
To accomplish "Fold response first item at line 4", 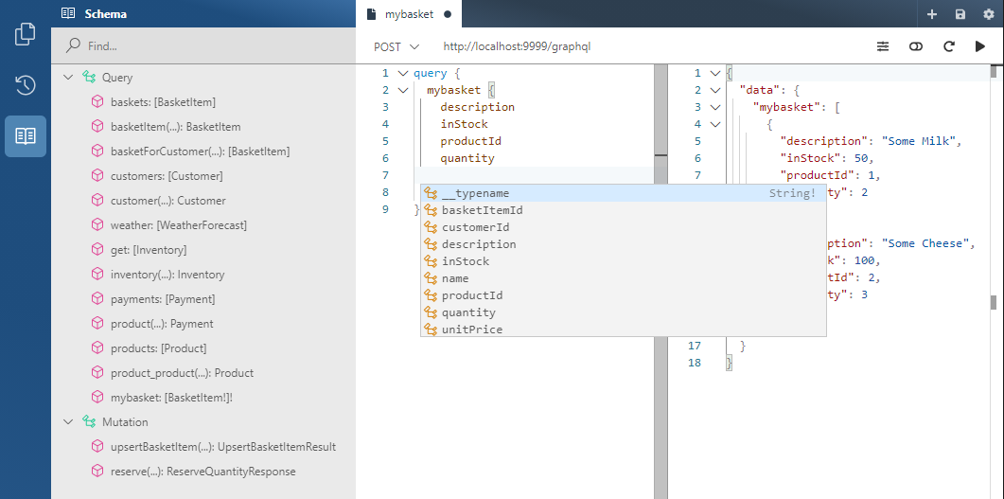I will point(716,124).
